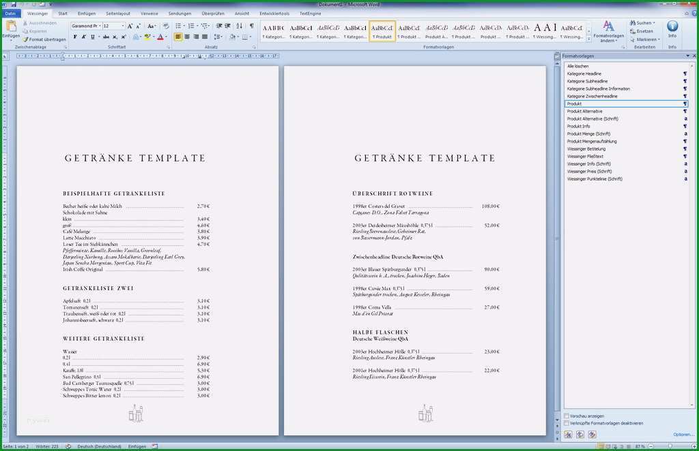This screenshot has width=699, height=451.
Task: Show paragraph marks (¶)
Action: click(x=252, y=27)
